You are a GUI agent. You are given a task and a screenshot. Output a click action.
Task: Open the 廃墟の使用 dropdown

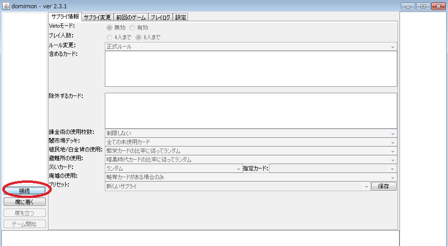(x=251, y=177)
